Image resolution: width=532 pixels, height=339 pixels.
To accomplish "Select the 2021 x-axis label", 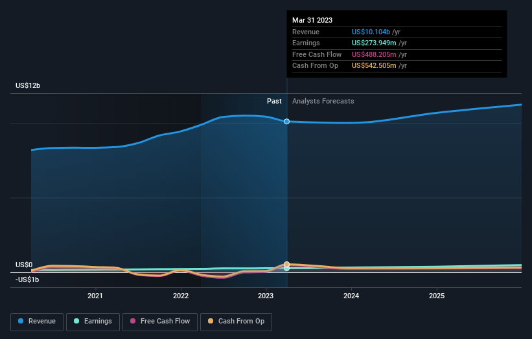I will coord(95,296).
